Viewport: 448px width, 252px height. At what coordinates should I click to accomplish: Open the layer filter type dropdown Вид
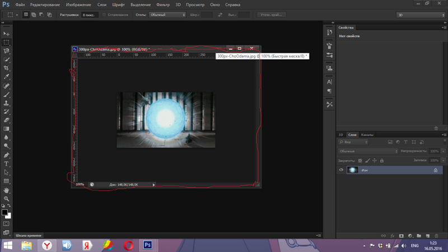click(x=353, y=142)
